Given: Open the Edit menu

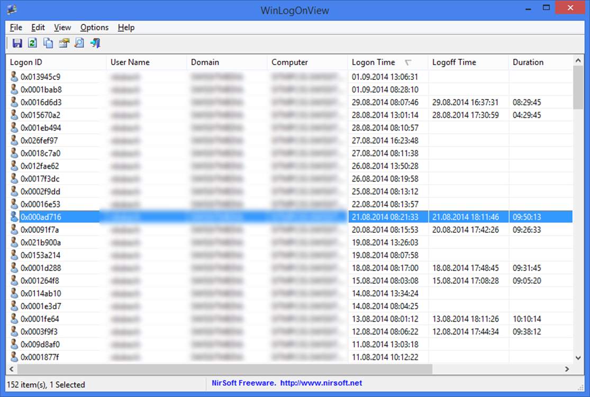Looking at the screenshot, I should click(x=38, y=28).
